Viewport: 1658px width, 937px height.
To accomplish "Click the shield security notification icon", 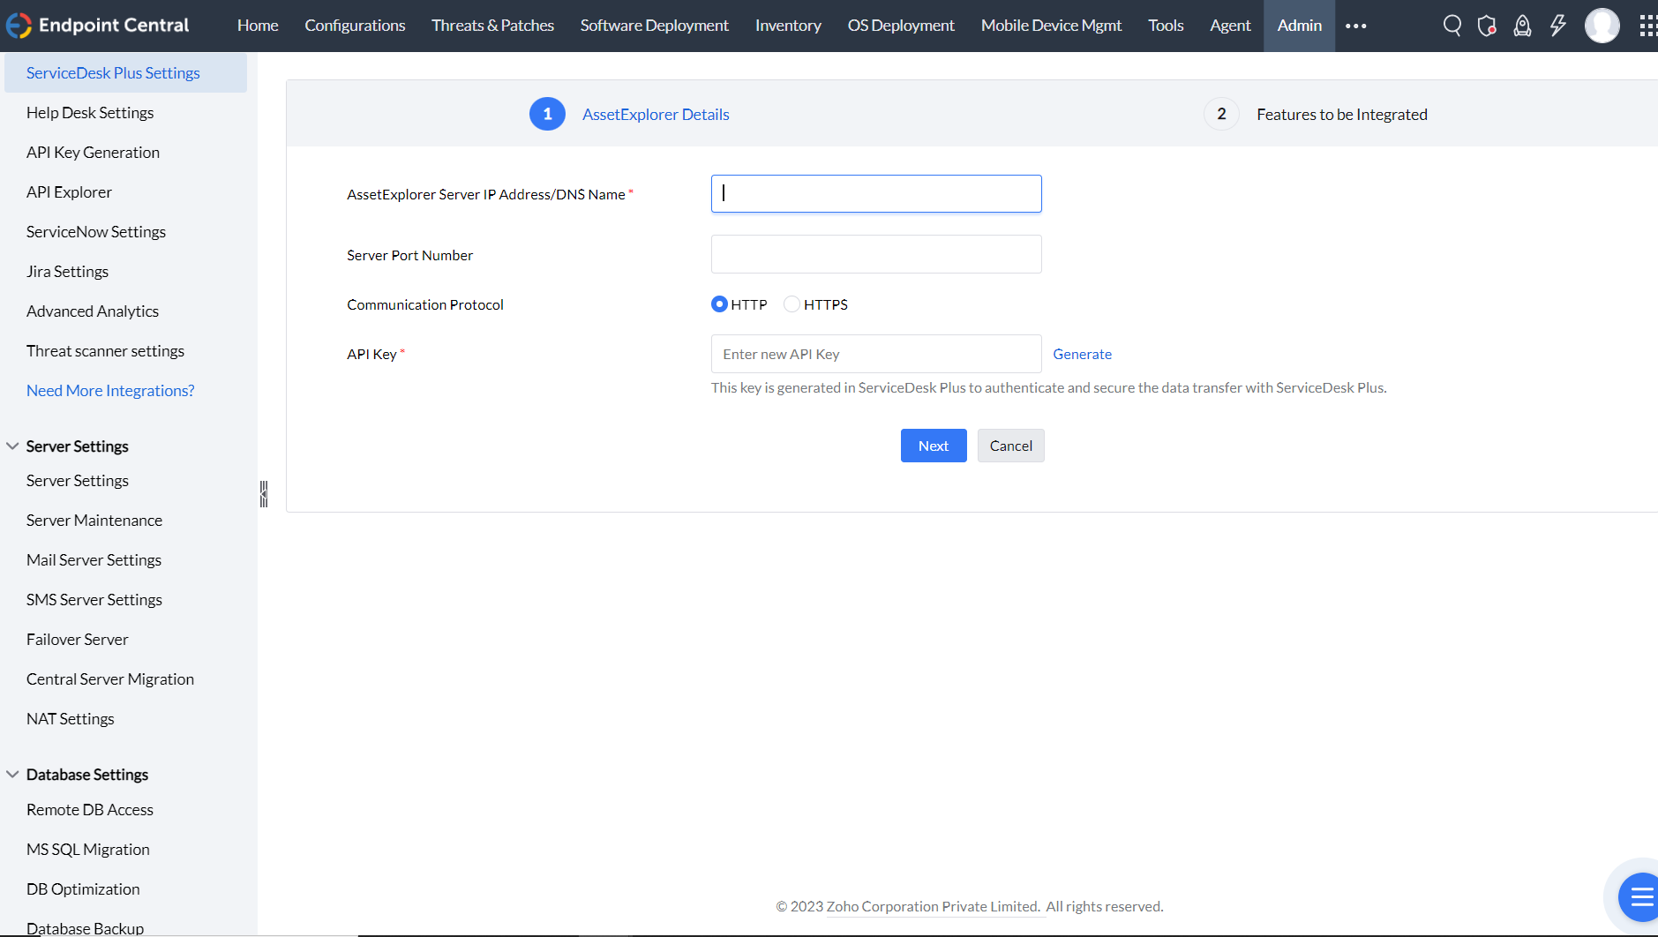I will [1488, 26].
